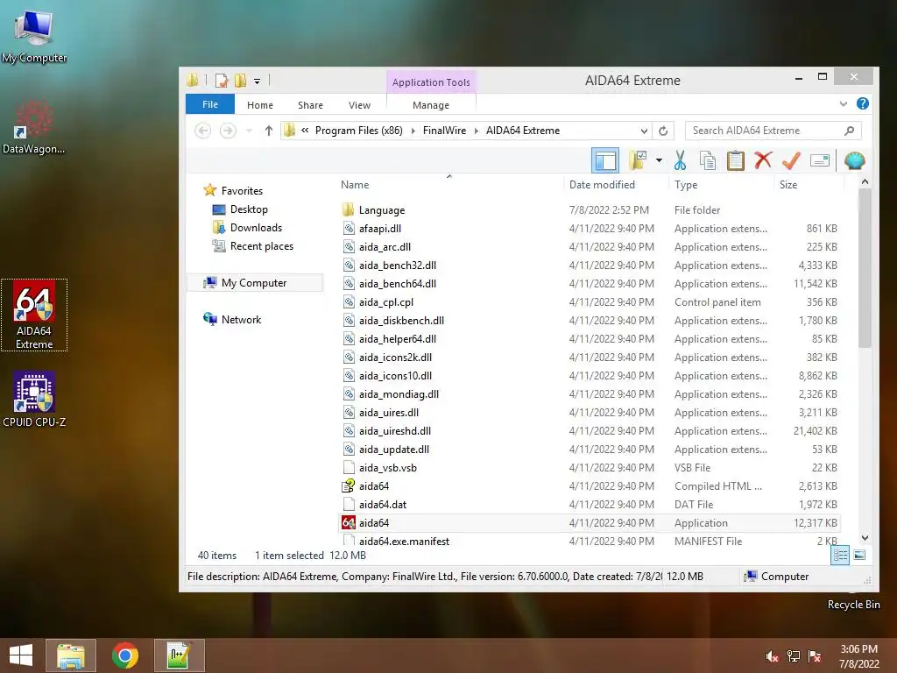Click the muted volume tray icon

772,656
